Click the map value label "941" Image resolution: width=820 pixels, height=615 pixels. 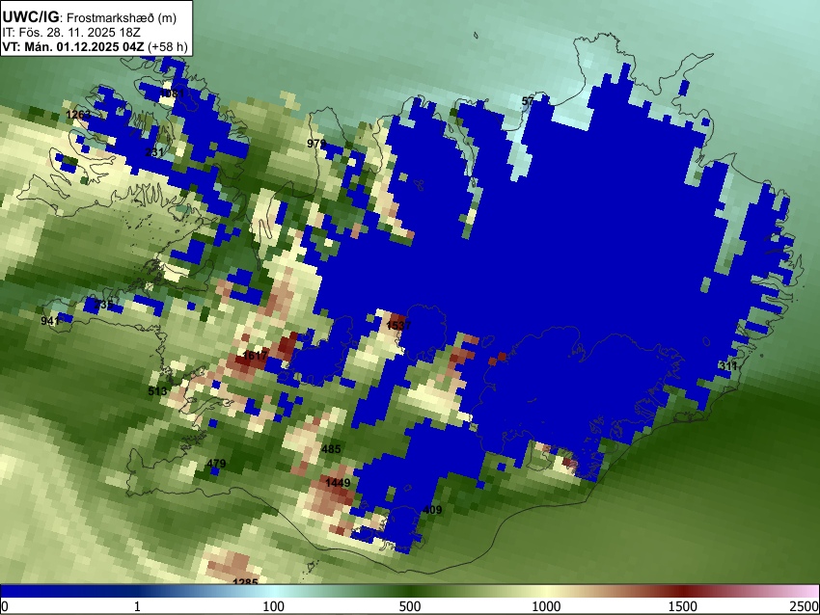[x=51, y=320]
